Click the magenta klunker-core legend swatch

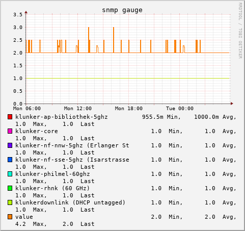click(10, 131)
